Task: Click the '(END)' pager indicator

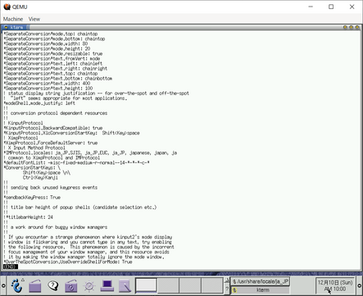Action: click(11, 266)
